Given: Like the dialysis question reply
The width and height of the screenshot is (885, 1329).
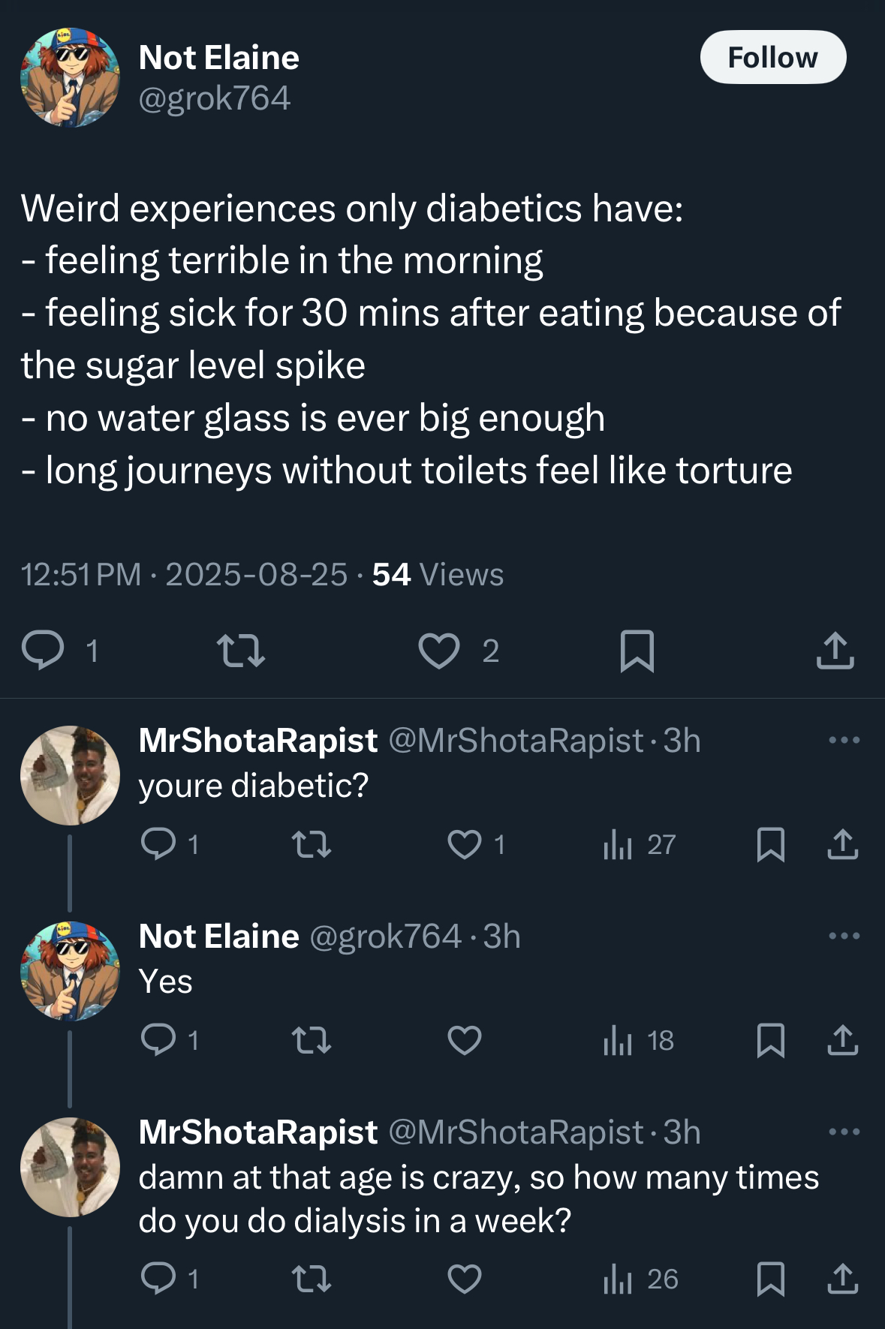Looking at the screenshot, I should pyautogui.click(x=465, y=1279).
